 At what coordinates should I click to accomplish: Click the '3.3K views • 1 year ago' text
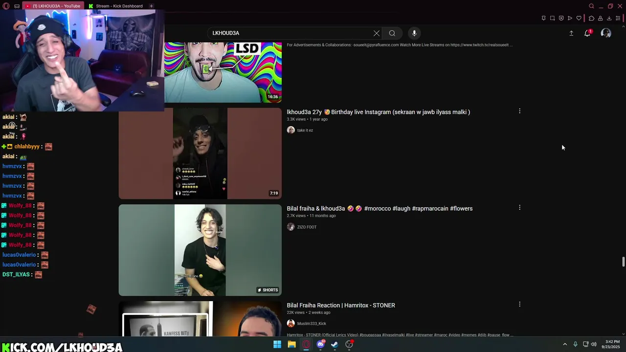click(x=307, y=119)
